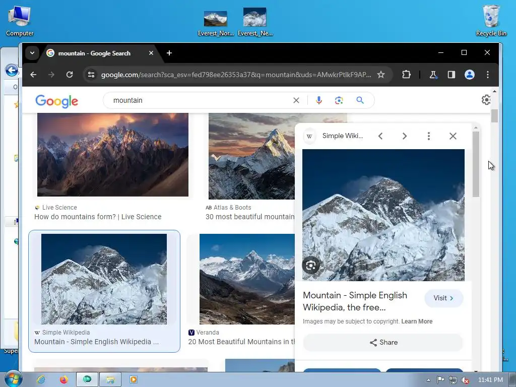Screen dimensions: 516x387
Task: Launch Internet Explorer from taskbar
Action: click(x=41, y=379)
